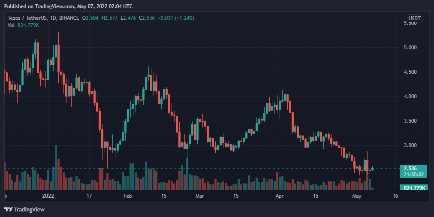Click the Vol indicator label
Viewport: 434px width, 217px height.
[12, 25]
